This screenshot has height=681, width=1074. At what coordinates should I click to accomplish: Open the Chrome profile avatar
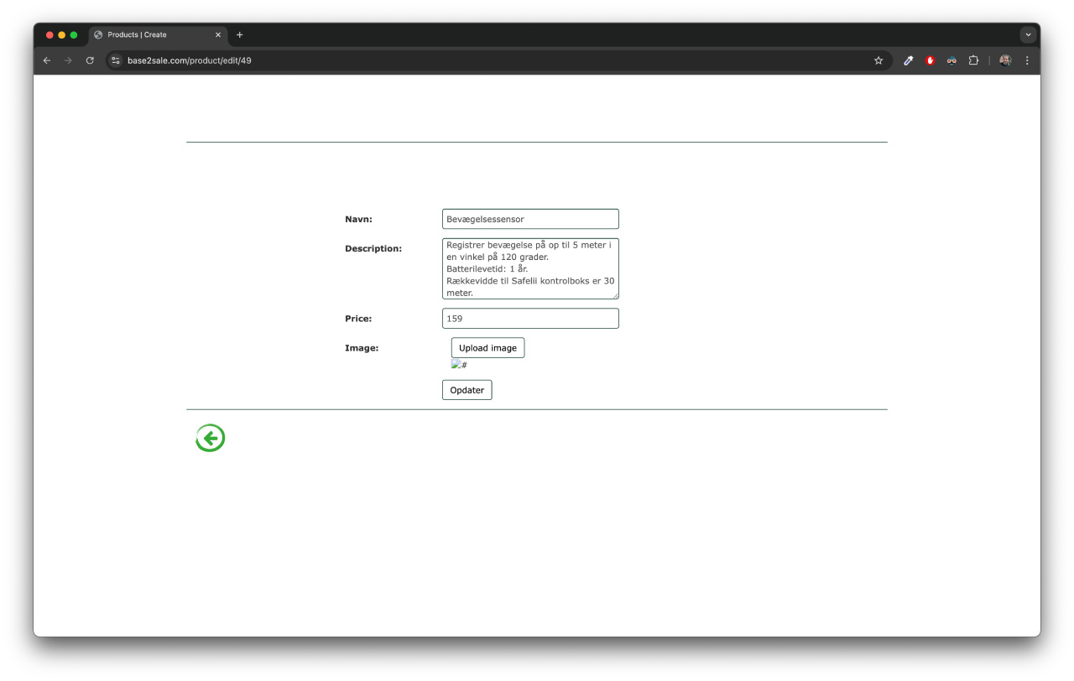click(1005, 60)
